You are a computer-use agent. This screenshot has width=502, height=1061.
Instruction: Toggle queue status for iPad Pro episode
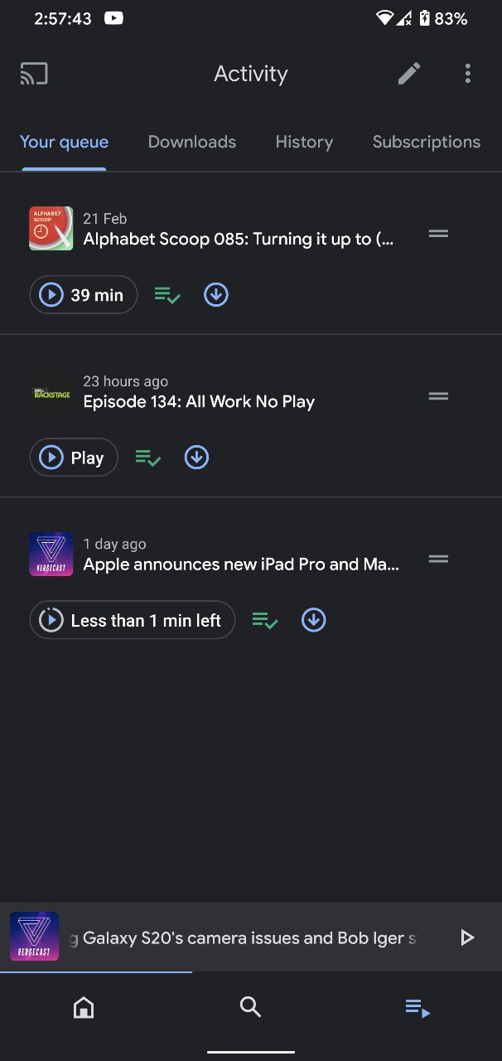coord(264,619)
